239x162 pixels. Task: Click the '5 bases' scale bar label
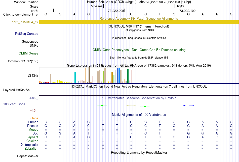point(97,6)
